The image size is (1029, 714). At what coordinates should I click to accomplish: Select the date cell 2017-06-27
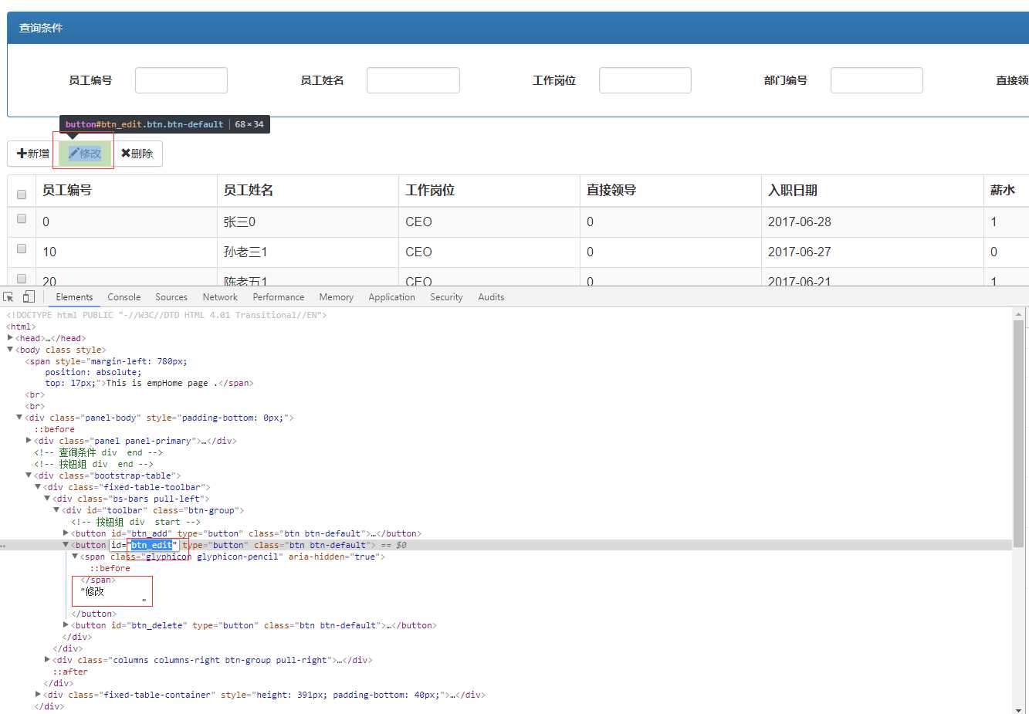click(x=872, y=252)
